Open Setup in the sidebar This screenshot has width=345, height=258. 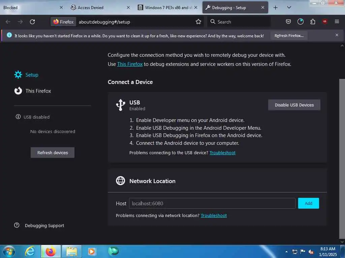click(32, 75)
